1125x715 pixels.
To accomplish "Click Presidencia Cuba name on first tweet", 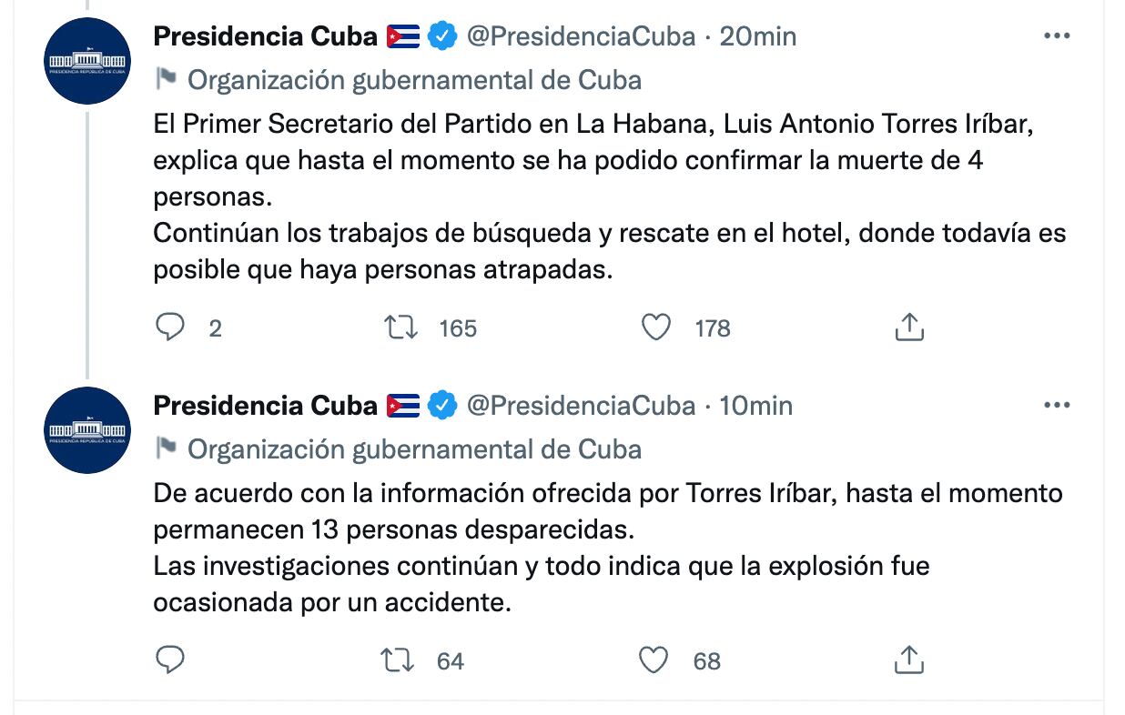I will click(x=265, y=36).
